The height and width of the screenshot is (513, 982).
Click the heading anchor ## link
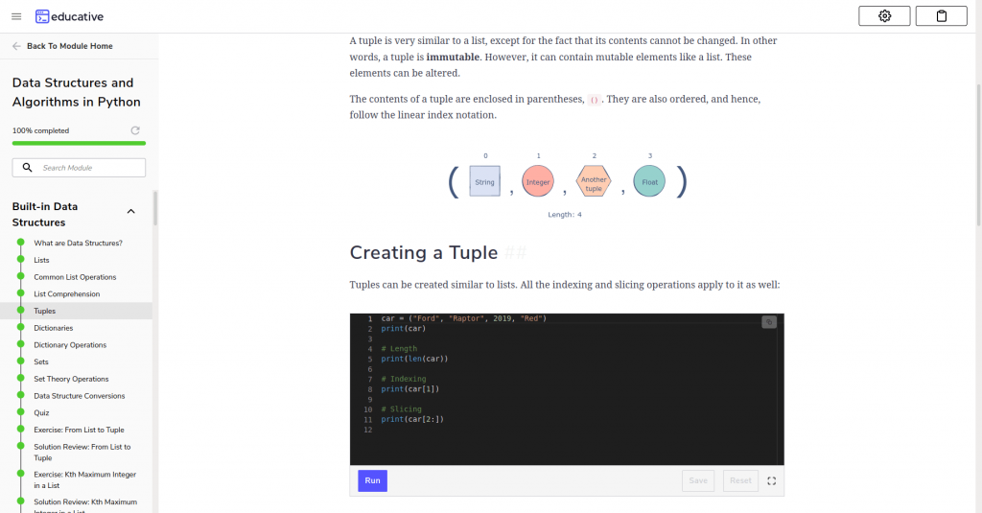(x=515, y=252)
